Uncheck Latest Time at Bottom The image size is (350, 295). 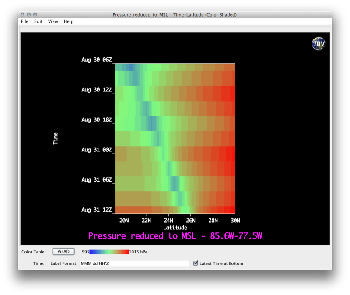point(196,263)
